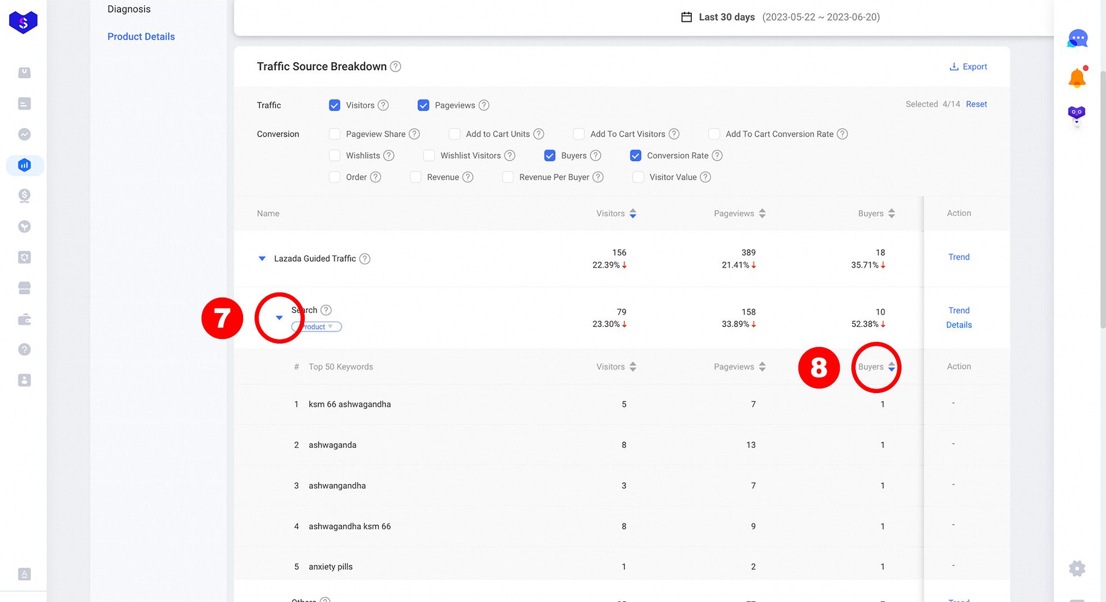The image size is (1106, 602).
Task: Open the Last 30 days date range picker
Action: 781,17
